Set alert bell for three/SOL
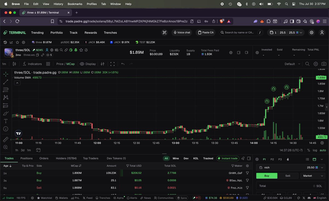This screenshot has width=329, height=201. coord(86,50)
